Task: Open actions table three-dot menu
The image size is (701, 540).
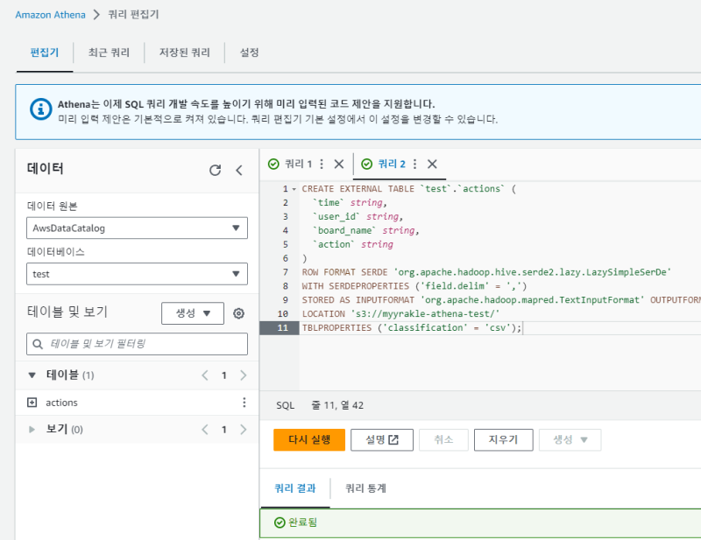Action: point(244,403)
